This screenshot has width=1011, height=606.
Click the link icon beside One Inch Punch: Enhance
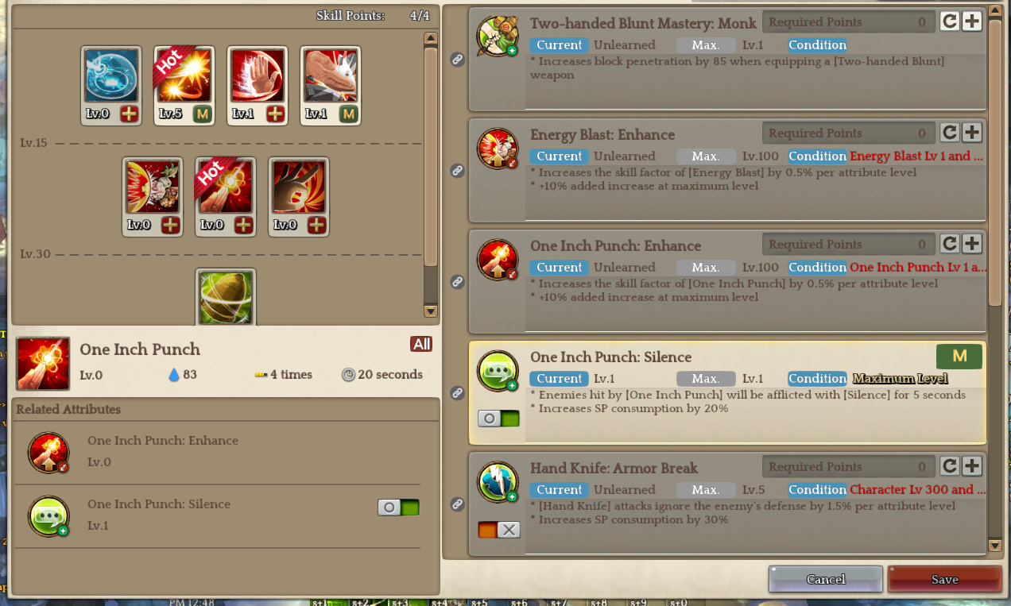click(458, 281)
